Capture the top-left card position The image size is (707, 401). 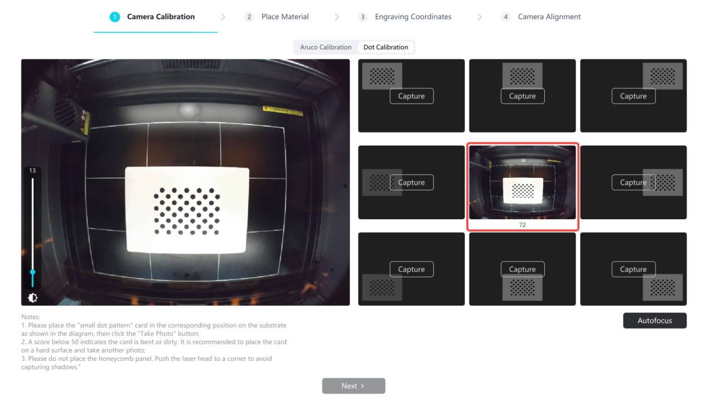[x=411, y=96]
